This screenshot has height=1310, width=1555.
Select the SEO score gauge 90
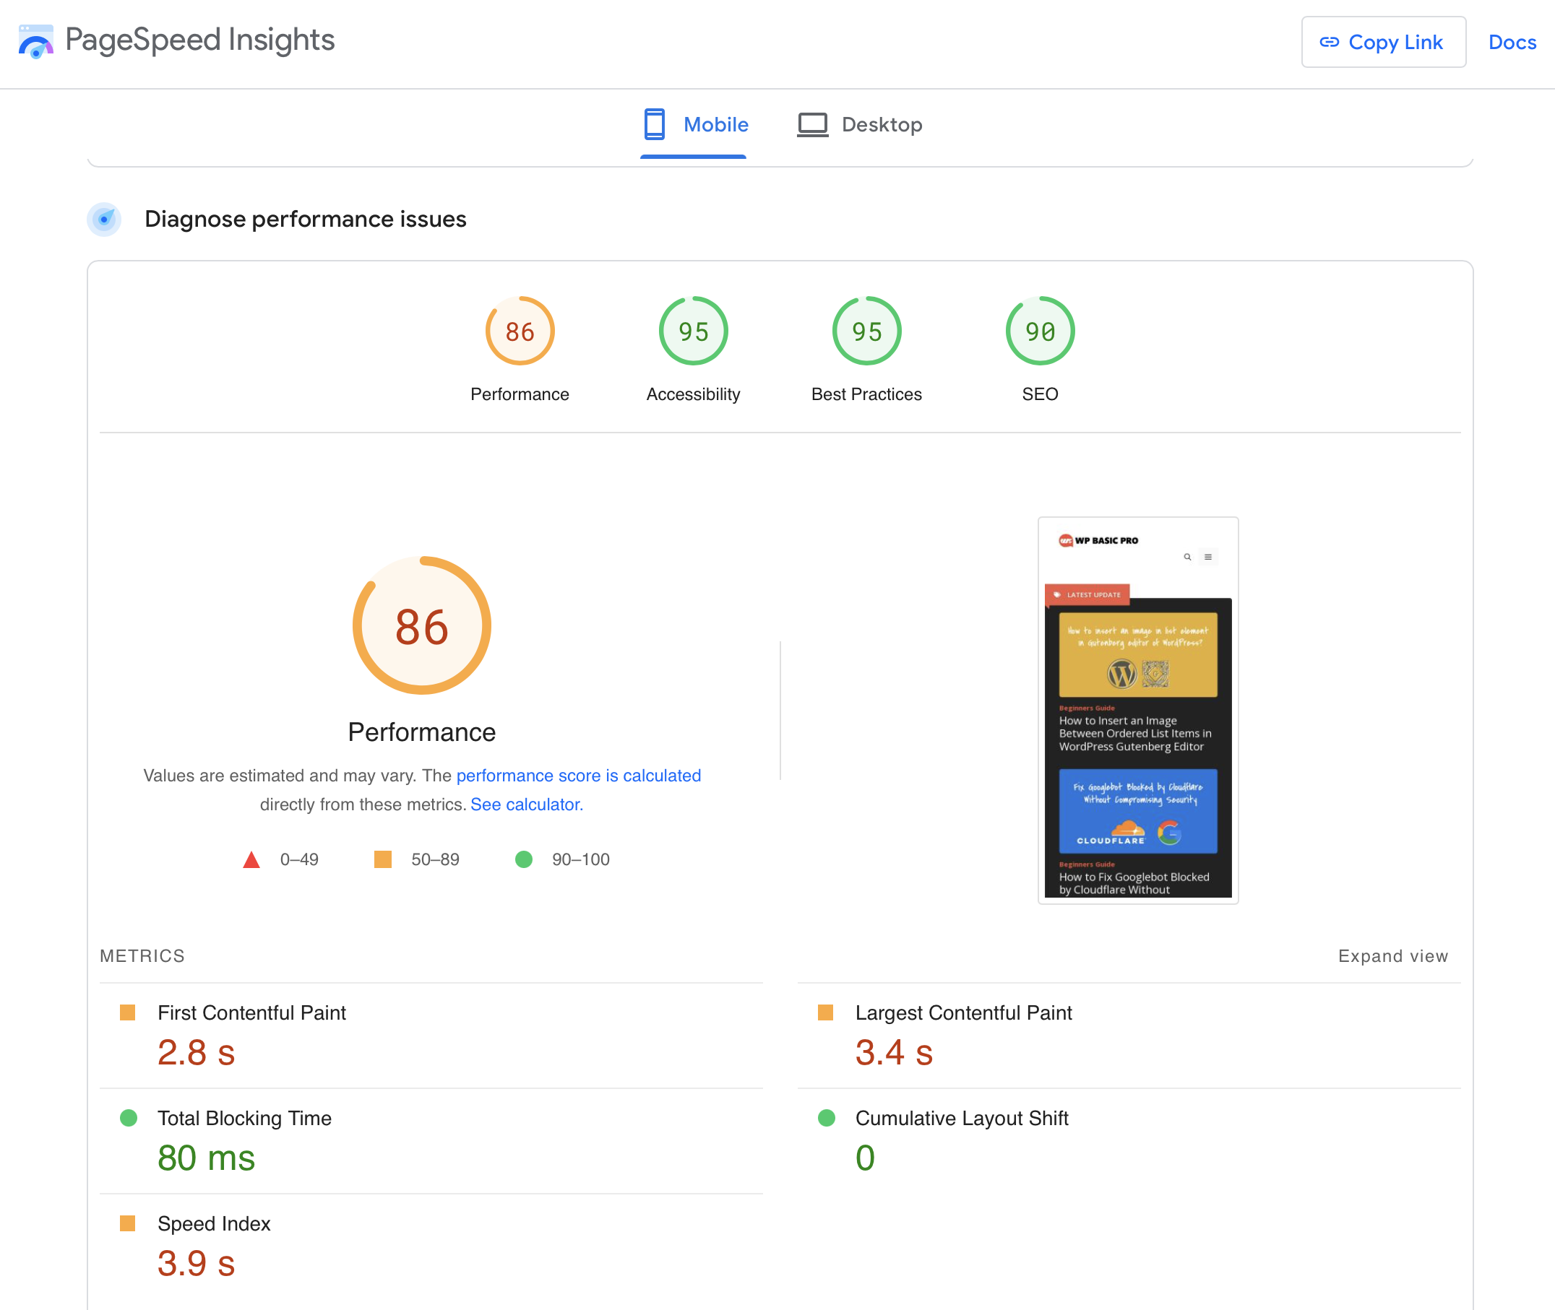[x=1040, y=331]
